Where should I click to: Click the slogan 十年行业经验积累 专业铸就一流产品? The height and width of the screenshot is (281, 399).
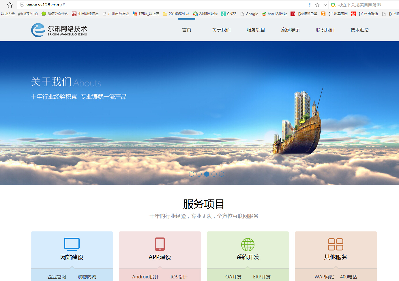pos(79,97)
